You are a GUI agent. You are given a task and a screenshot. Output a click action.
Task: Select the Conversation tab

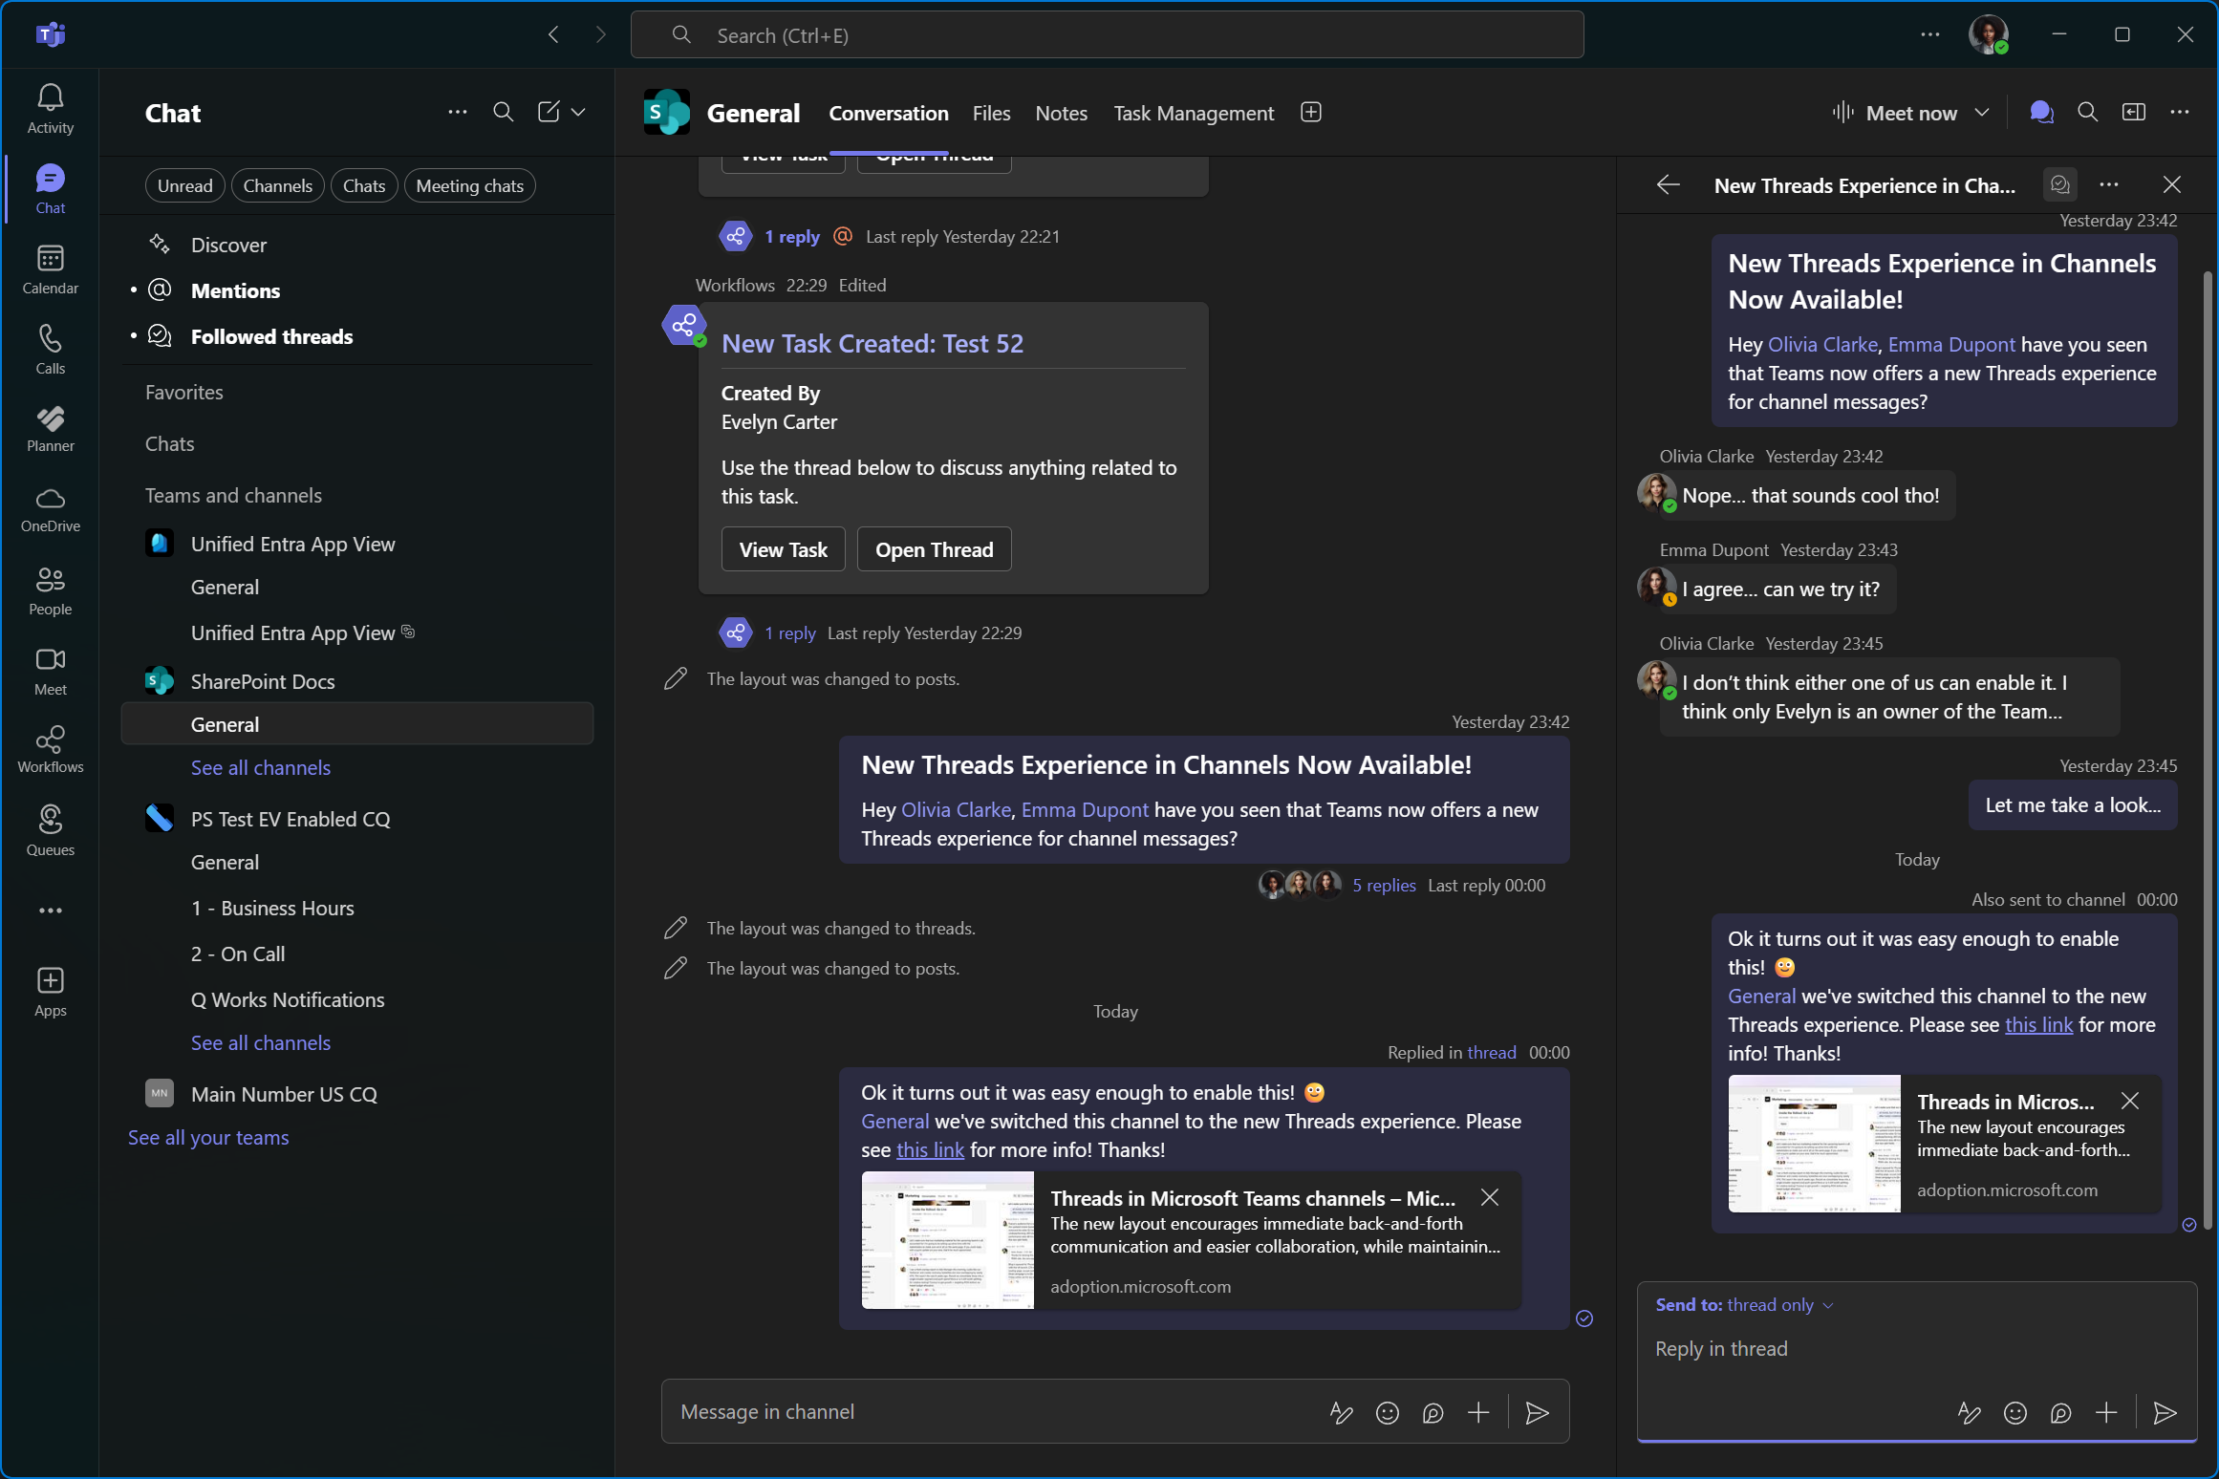889,113
